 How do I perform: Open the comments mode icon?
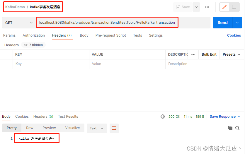click(x=234, y=7)
